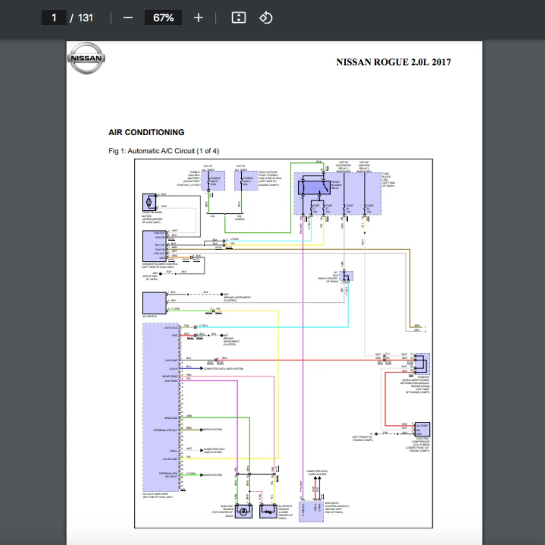Viewport: 545px width, 545px height.
Task: Click the sunload sensor symbol in diagram
Action: coord(244,511)
